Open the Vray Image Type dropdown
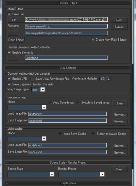136x186 pixels. tap(42, 90)
